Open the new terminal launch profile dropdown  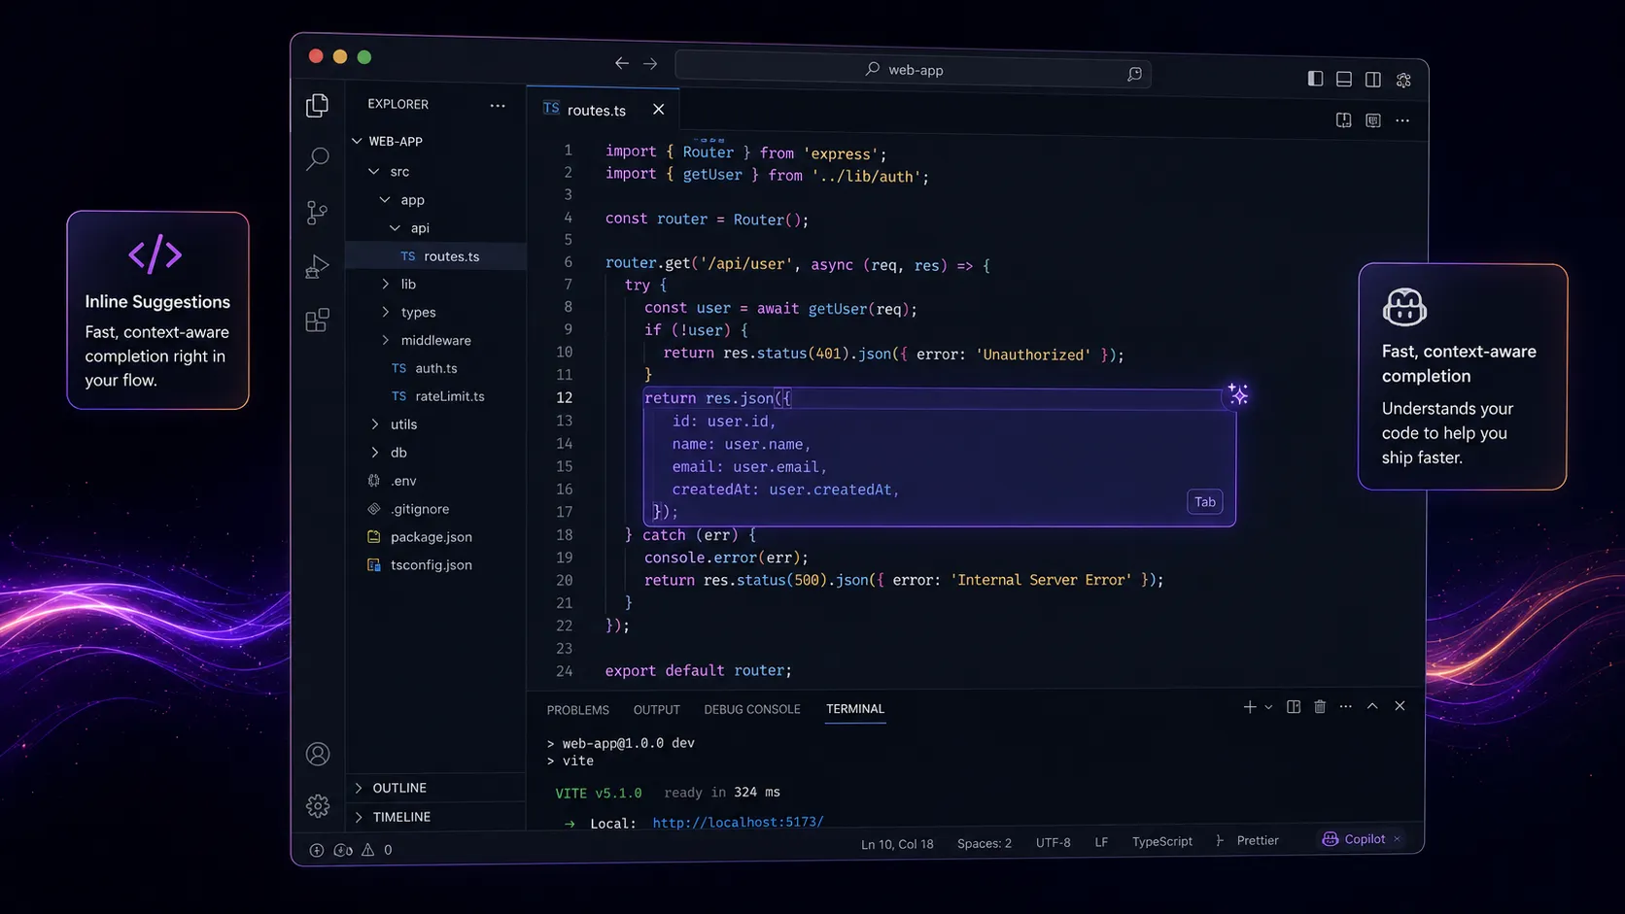tap(1268, 707)
